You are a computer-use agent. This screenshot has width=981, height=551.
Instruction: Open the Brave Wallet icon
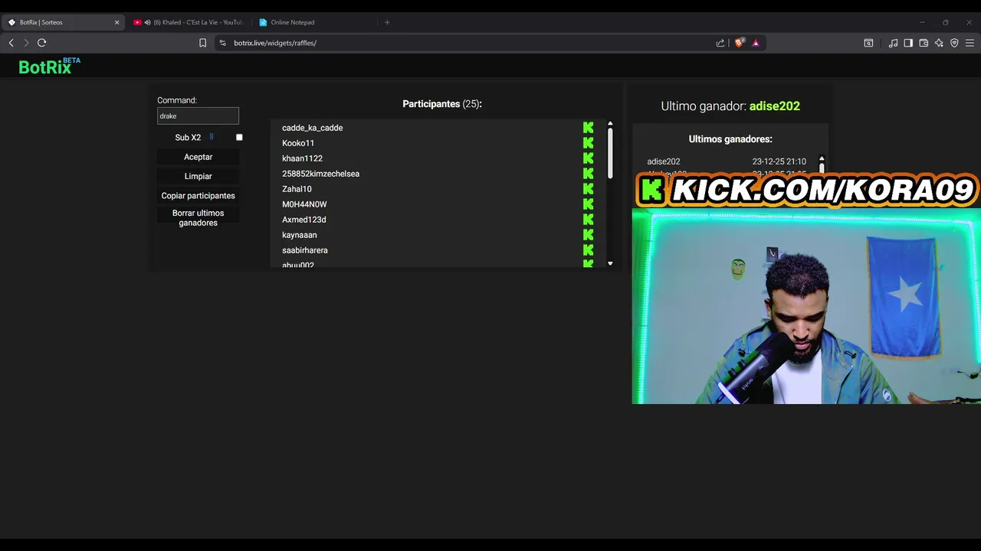(x=924, y=43)
